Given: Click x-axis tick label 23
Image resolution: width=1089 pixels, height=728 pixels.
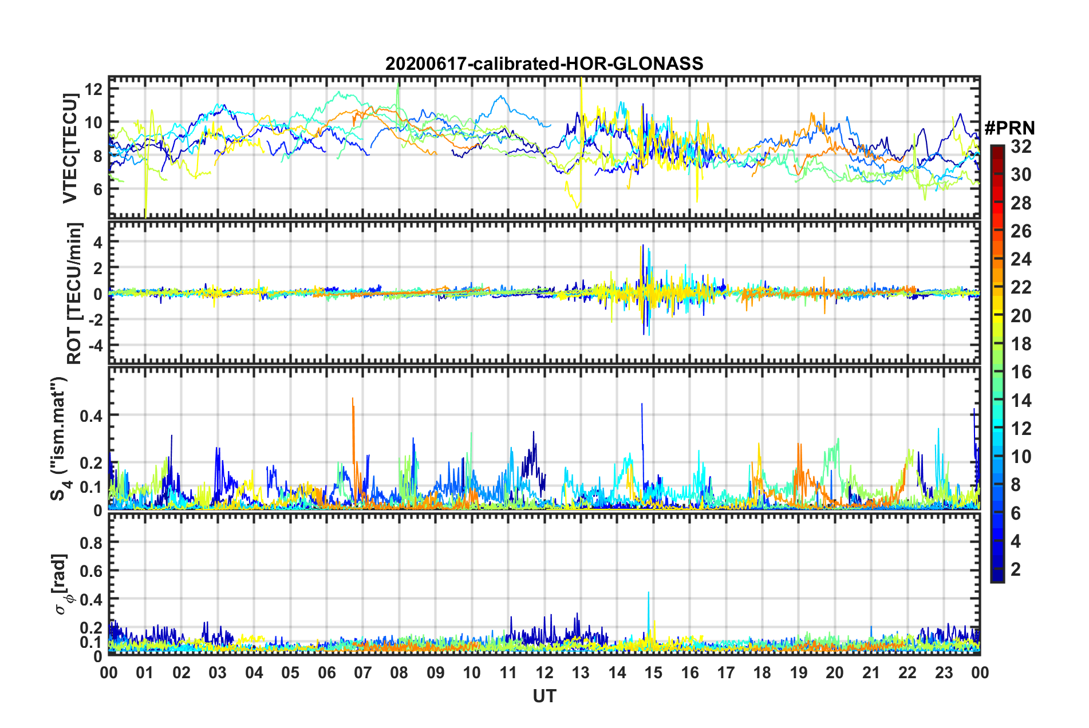Looking at the screenshot, I should [x=944, y=672].
